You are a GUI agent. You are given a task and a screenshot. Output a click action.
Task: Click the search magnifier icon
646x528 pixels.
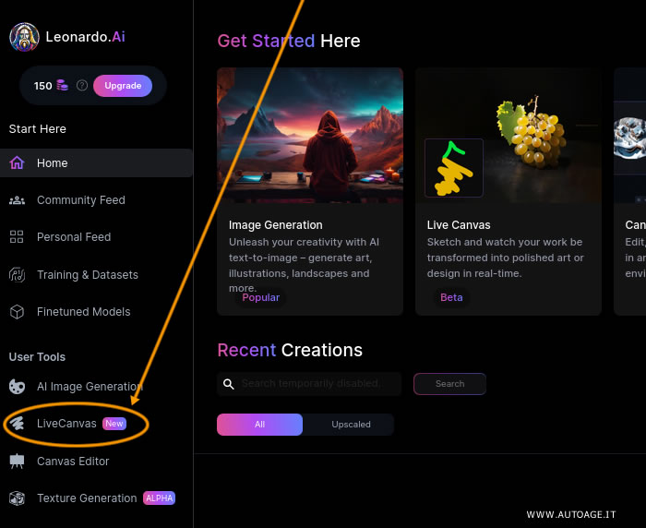[229, 383]
